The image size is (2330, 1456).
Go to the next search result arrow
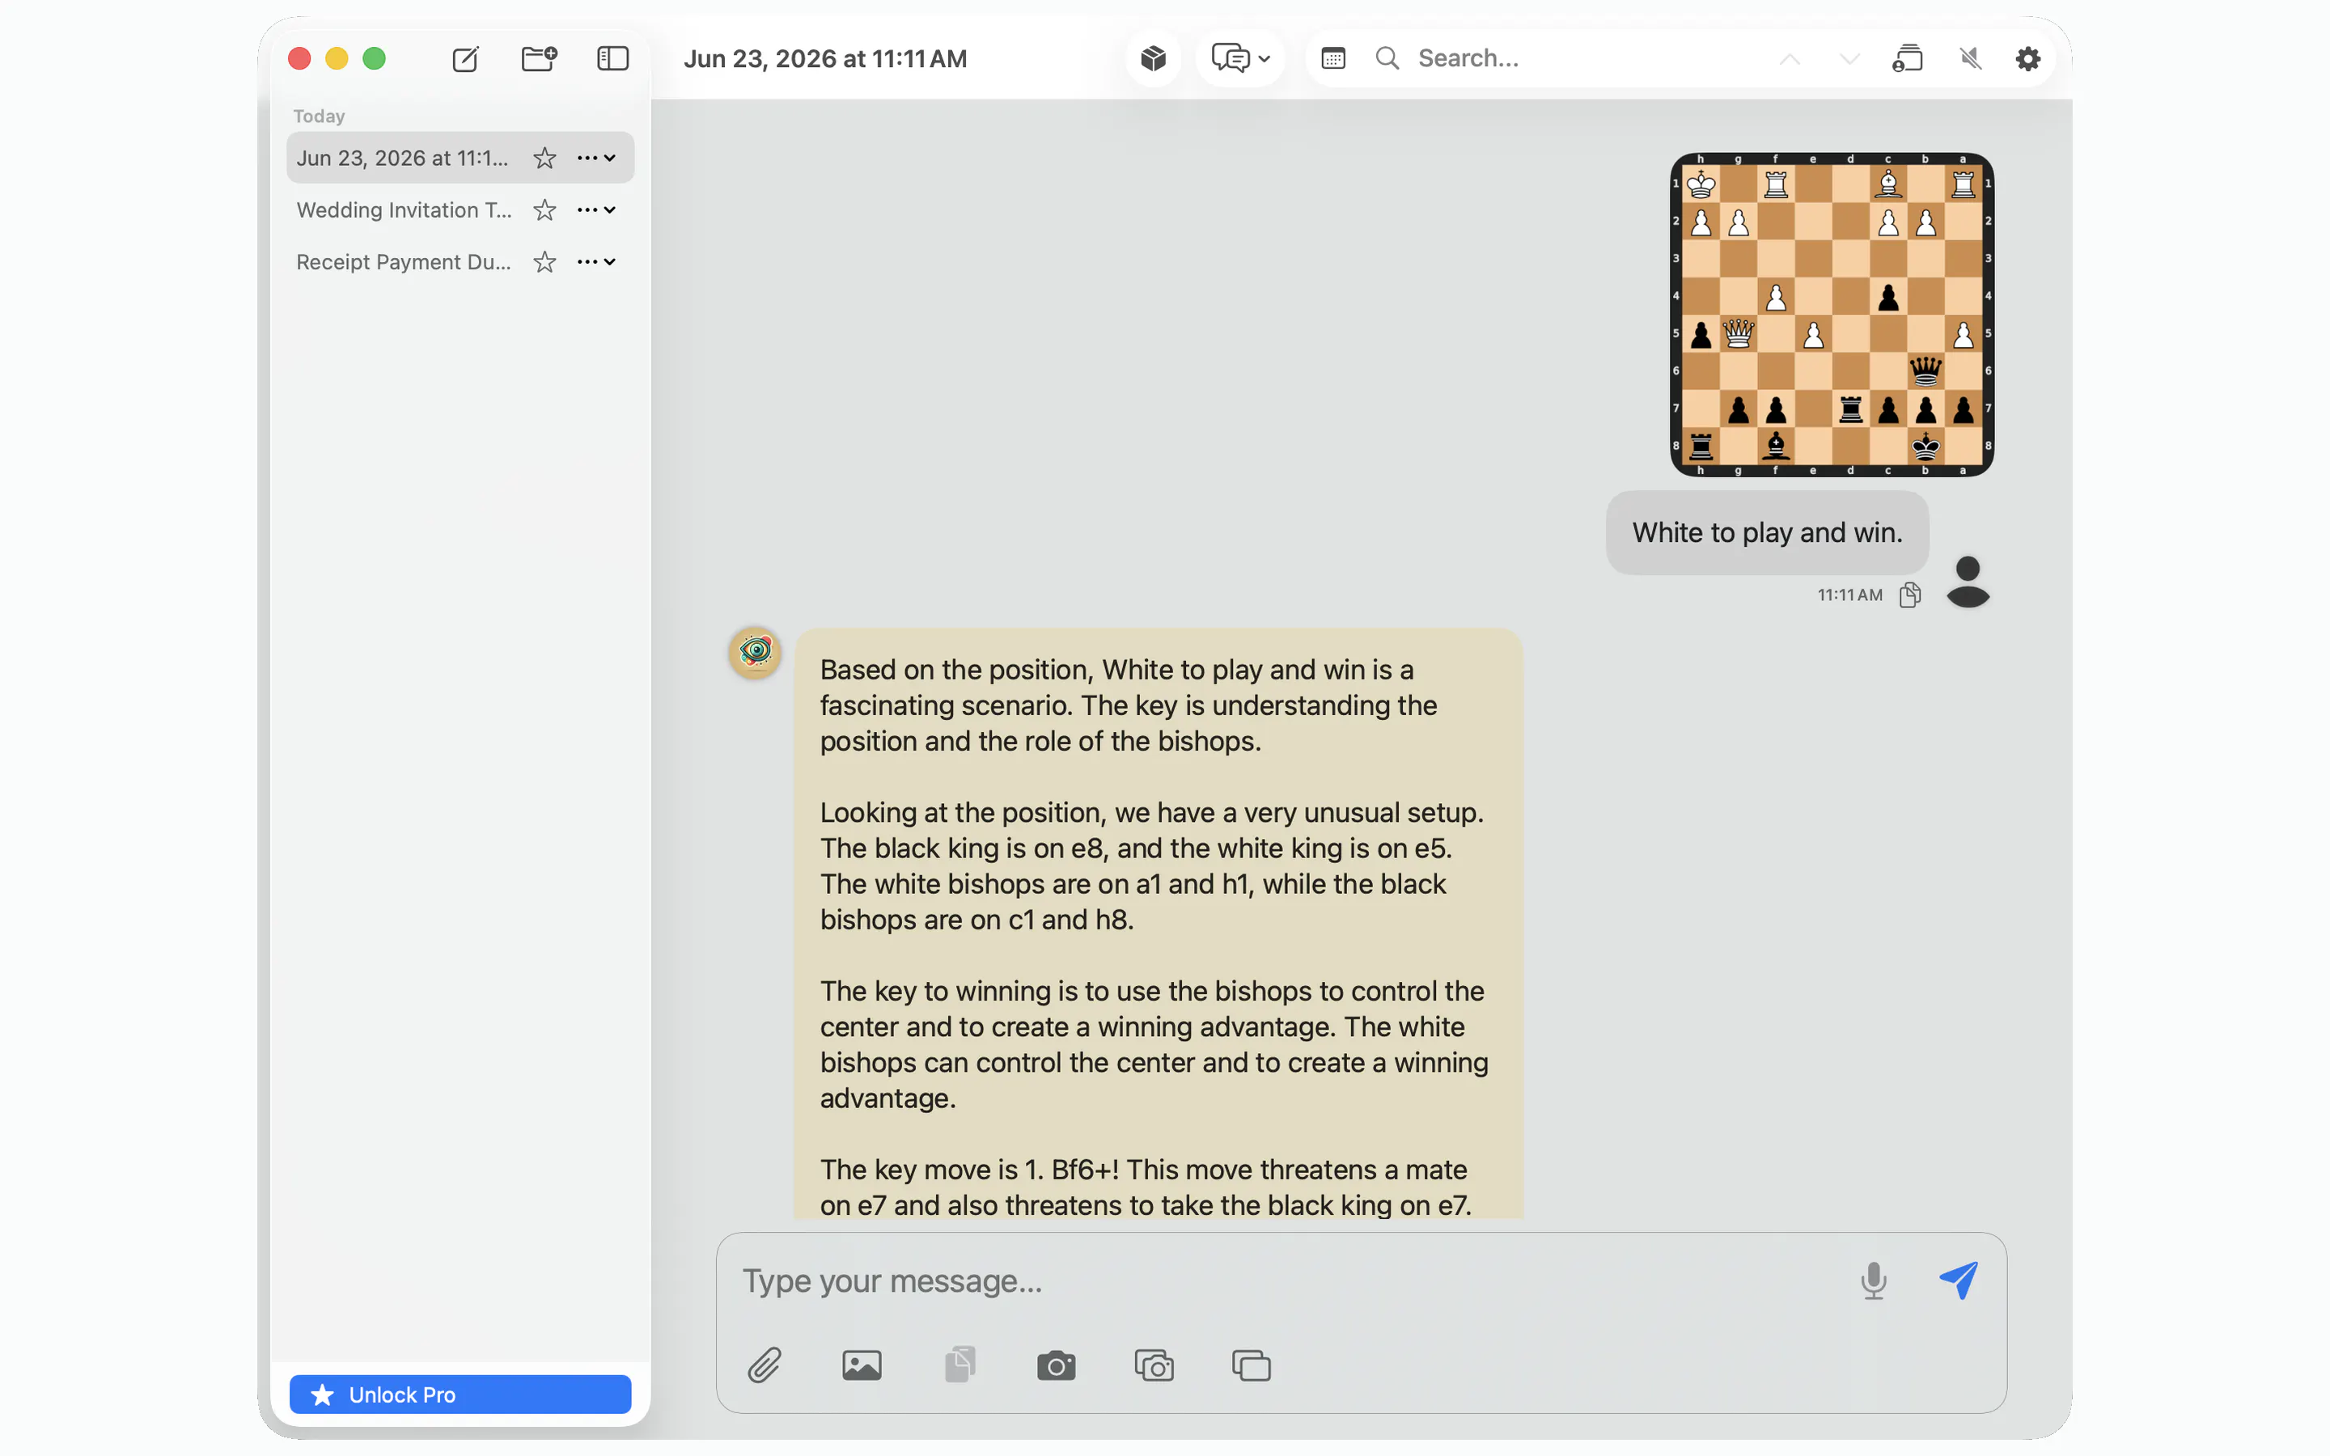[x=1849, y=59]
